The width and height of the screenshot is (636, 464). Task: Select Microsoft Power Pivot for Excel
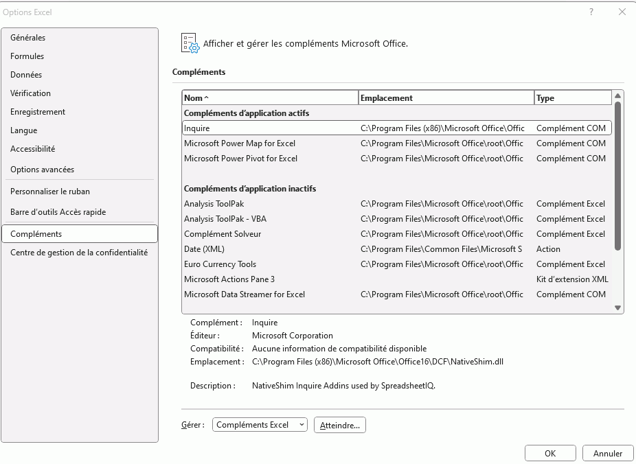coord(397,159)
